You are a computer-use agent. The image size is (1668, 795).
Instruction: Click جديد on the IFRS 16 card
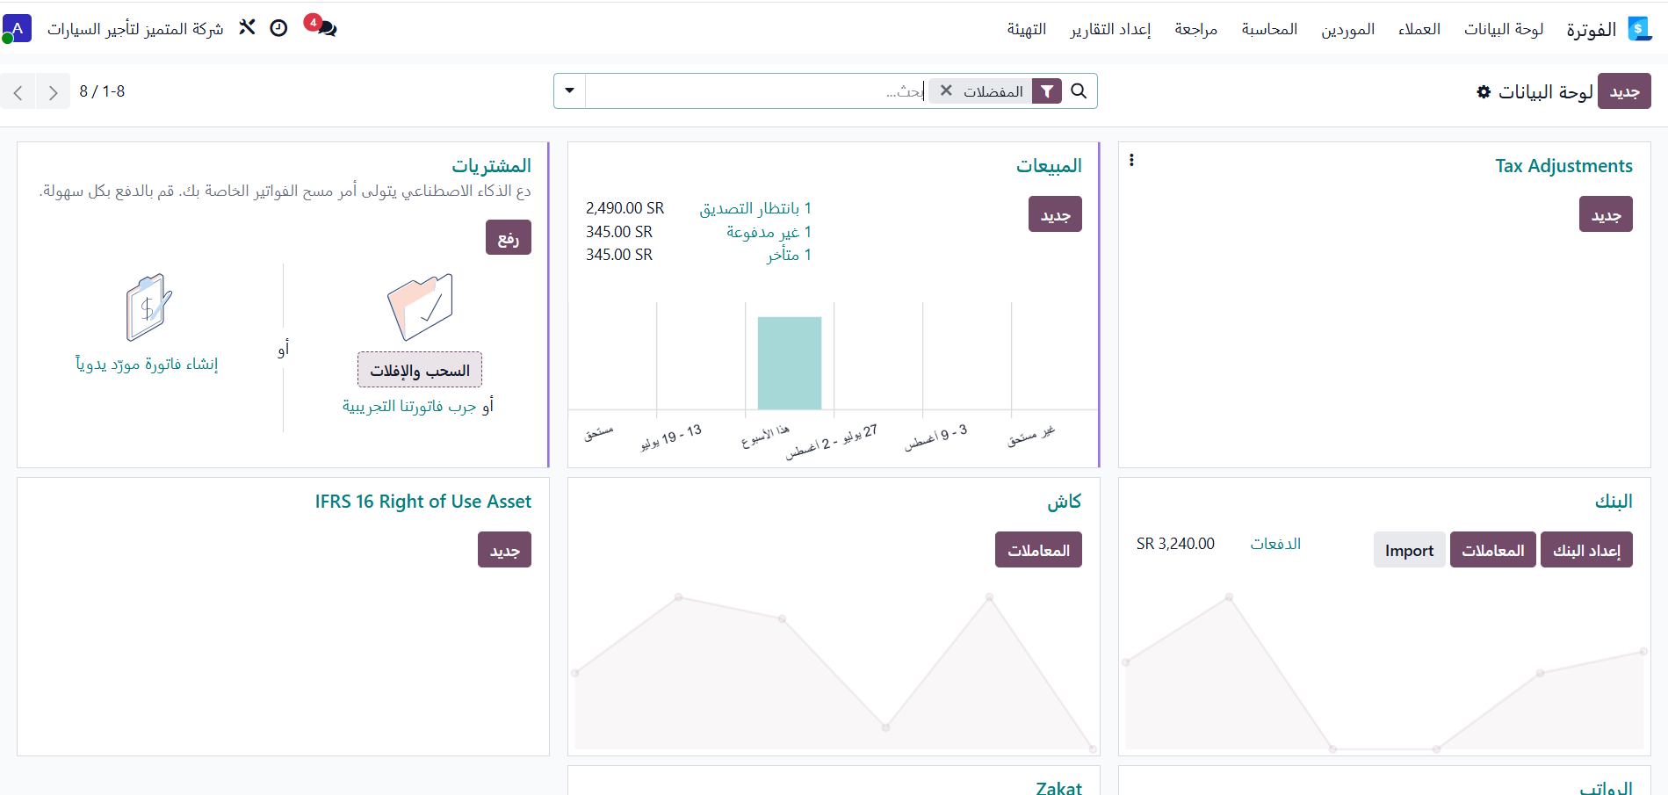click(504, 550)
